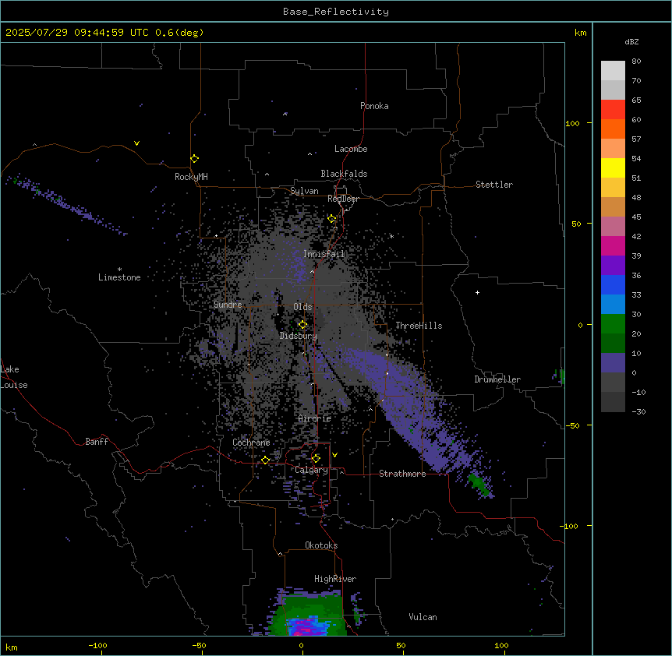Click the yellow marker near RockyMH

pos(194,158)
